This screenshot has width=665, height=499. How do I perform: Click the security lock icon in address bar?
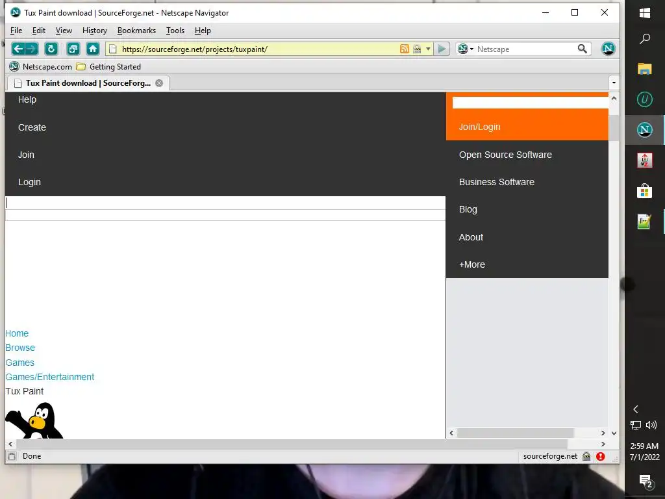(x=417, y=49)
